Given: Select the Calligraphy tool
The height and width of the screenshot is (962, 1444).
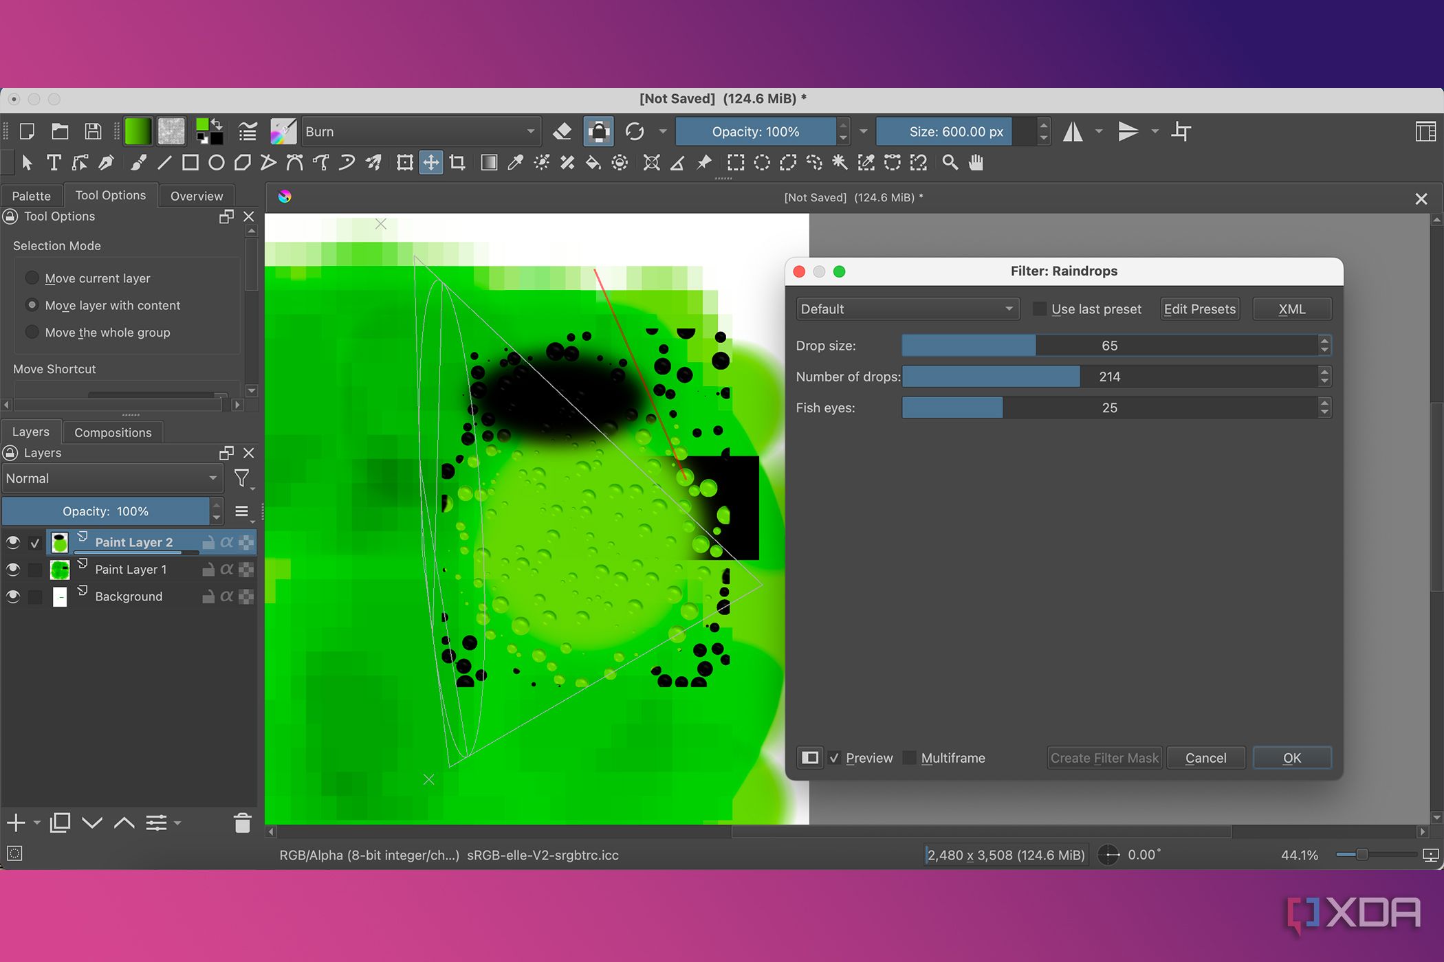Looking at the screenshot, I should coord(106,163).
